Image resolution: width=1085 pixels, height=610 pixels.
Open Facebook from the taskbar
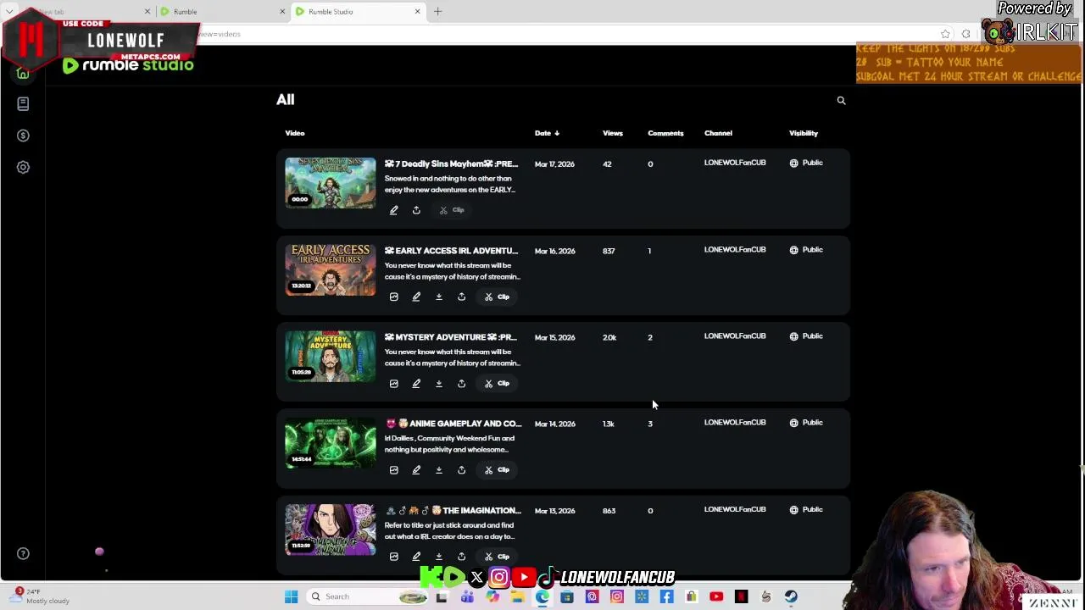coord(666,597)
